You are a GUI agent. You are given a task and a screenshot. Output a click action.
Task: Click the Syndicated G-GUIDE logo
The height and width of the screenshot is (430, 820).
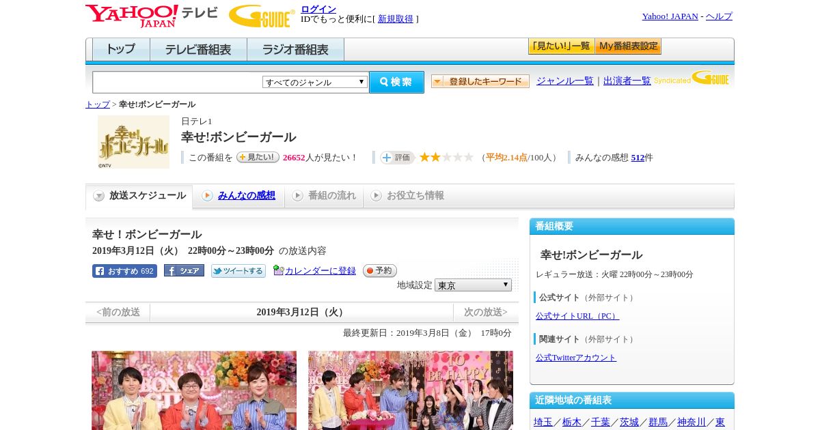(x=692, y=78)
